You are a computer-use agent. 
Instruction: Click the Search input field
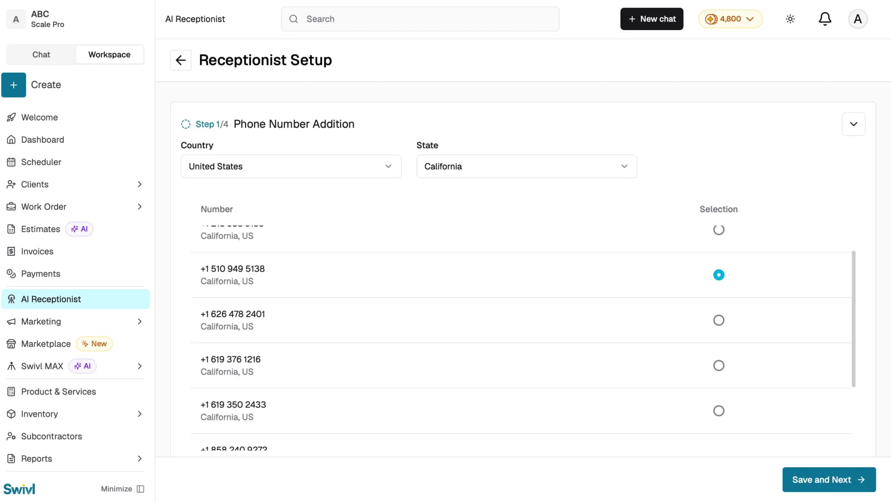[420, 19]
